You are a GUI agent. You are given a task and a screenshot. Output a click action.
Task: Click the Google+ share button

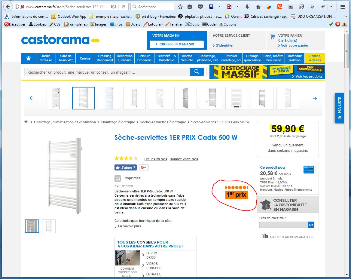point(143,167)
